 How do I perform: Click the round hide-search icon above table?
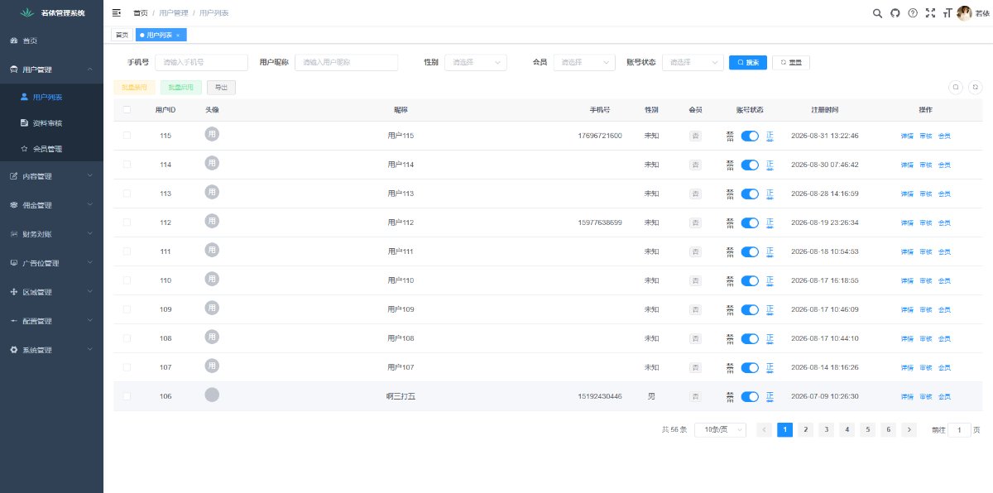(955, 86)
